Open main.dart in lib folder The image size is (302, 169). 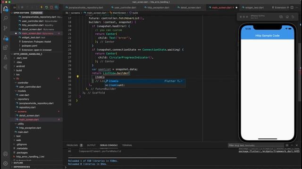tap(23, 132)
